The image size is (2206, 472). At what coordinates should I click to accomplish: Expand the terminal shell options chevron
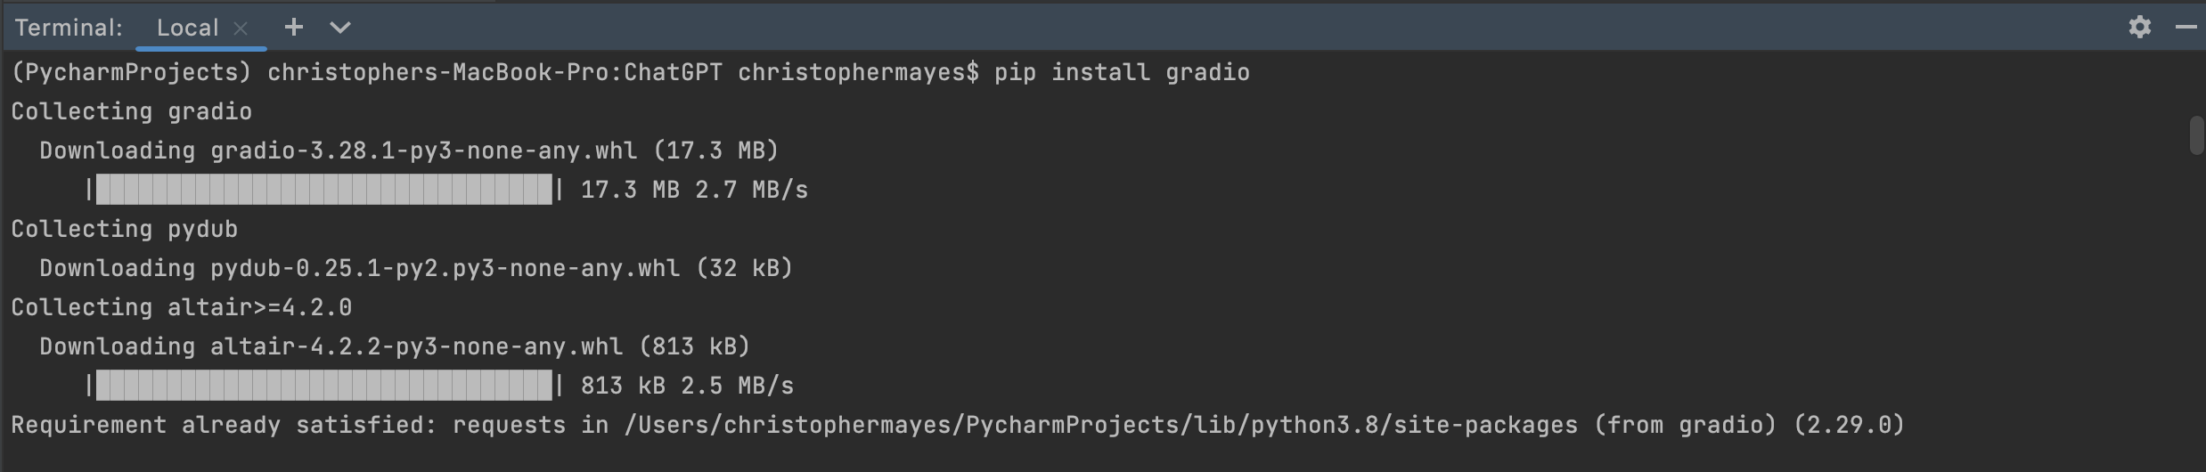point(340,28)
